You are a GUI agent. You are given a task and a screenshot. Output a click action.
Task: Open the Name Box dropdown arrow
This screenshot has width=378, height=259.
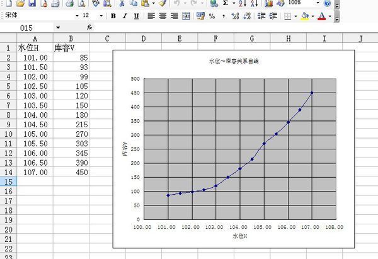coord(58,28)
